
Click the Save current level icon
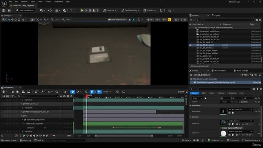pos(4,10)
